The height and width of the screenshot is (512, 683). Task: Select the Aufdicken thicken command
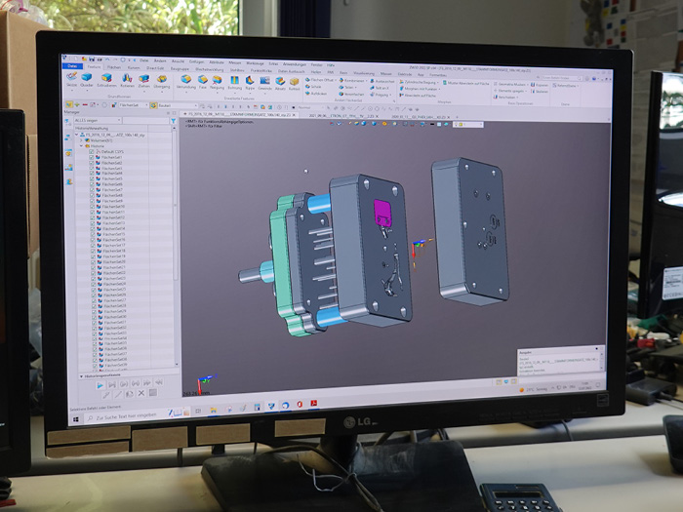tap(316, 94)
